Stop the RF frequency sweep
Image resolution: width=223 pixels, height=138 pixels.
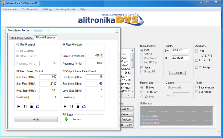[x=31, y=107]
